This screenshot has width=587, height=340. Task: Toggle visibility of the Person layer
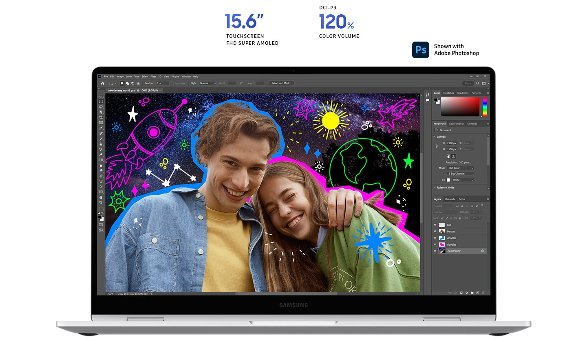coord(435,231)
